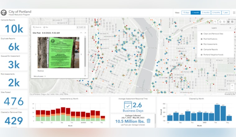Screen dimensions: 236x137
Task: Click the City of Portland seal logo
Action: tap(4, 13)
